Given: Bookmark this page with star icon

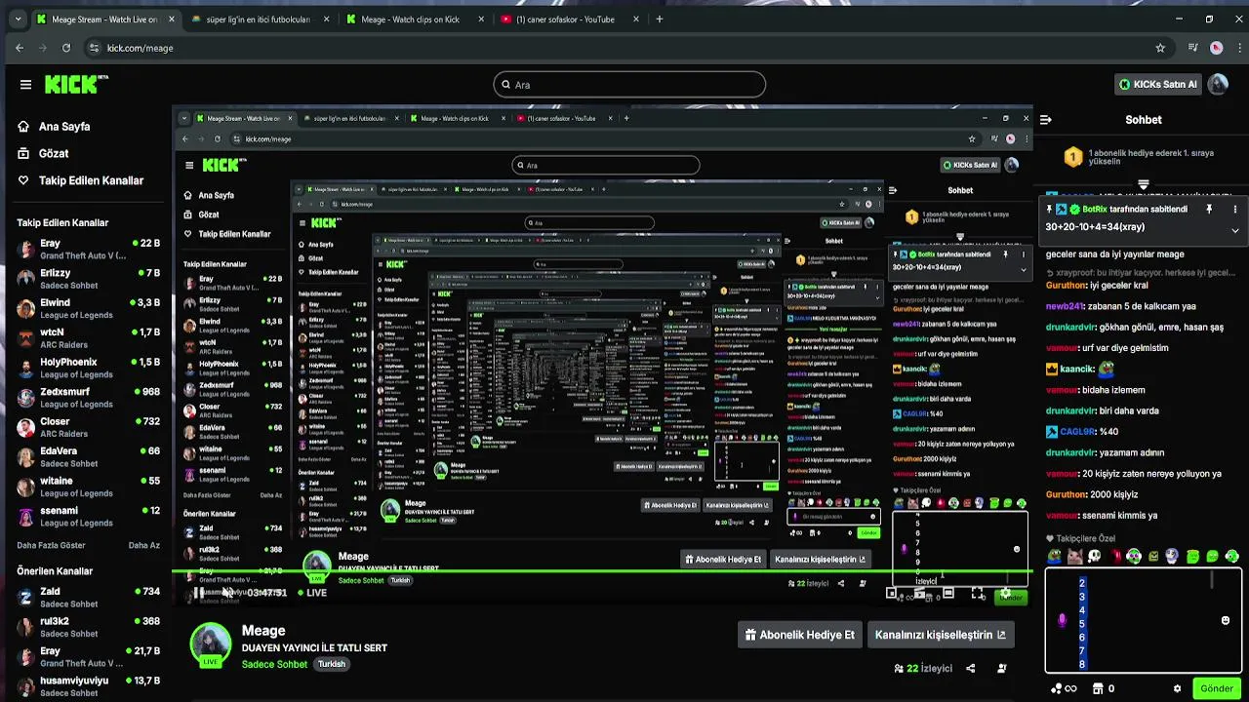Looking at the screenshot, I should coord(1160,48).
